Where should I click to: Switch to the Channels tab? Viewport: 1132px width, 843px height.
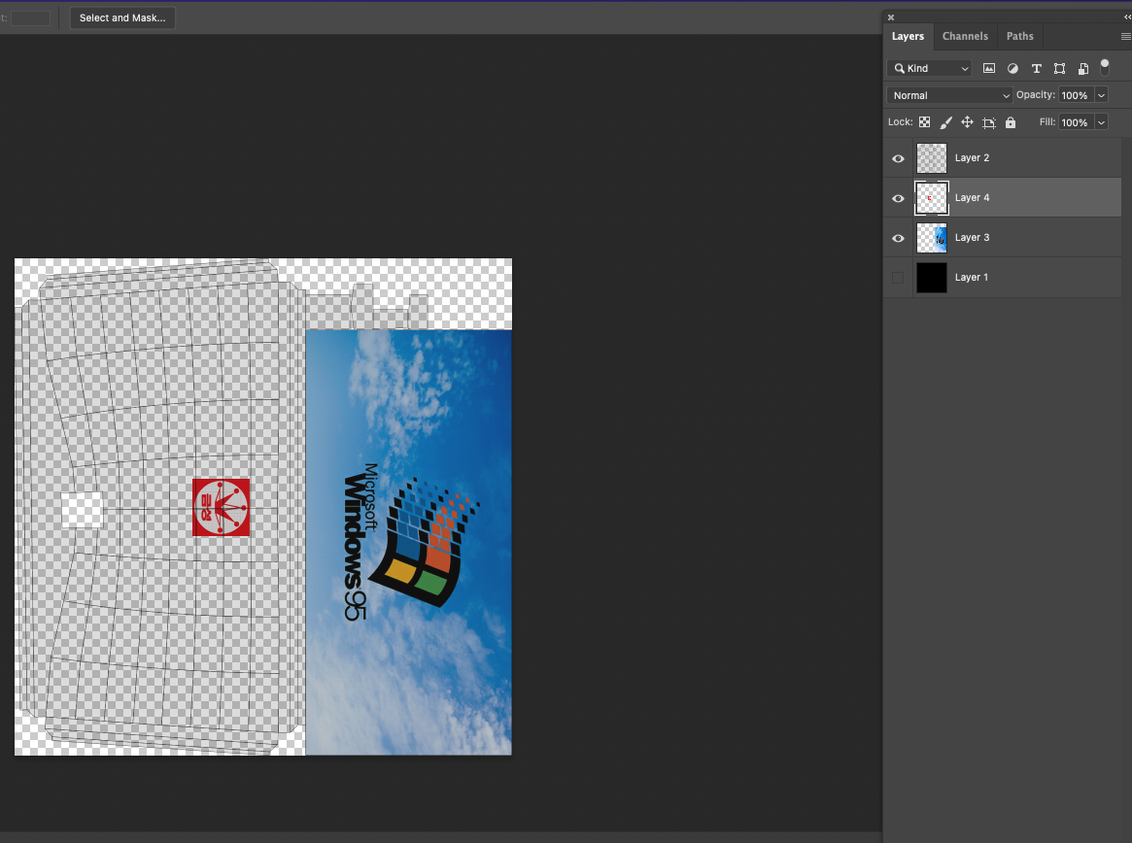965,36
